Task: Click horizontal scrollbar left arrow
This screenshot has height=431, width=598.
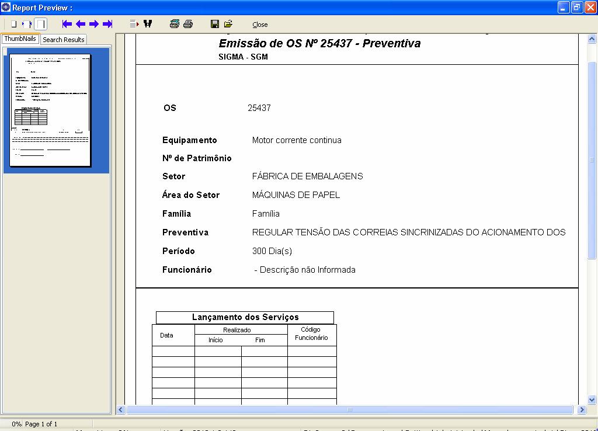Action: point(121,409)
